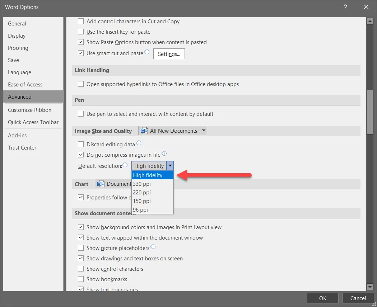Click the Settings... button
Screen dimensions: 377x307
tap(169, 54)
